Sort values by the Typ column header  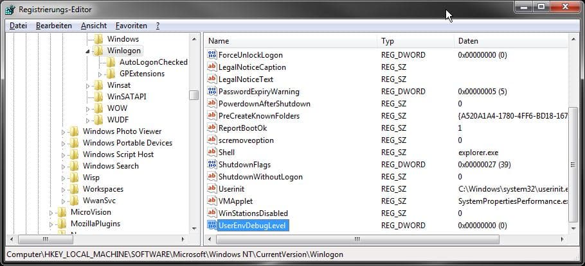416,41
